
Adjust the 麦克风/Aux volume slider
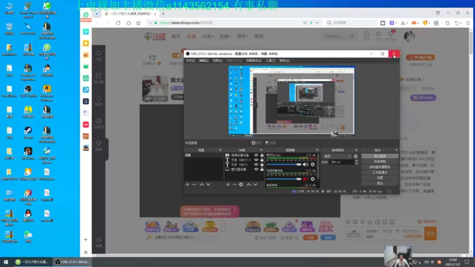[x=284, y=164]
